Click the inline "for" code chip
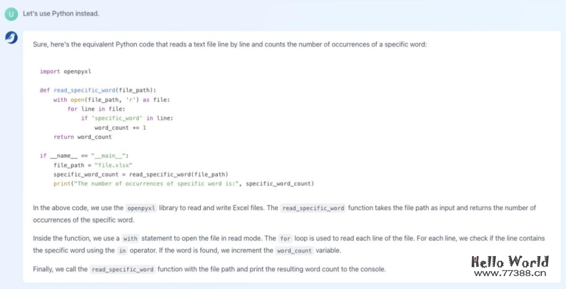Viewport: 566px width, 289px height. pos(285,238)
